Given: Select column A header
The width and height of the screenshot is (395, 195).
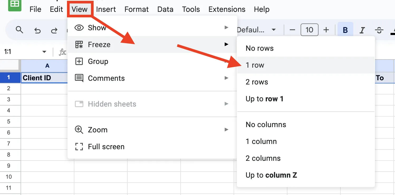Looking at the screenshot, I should click(x=47, y=66).
